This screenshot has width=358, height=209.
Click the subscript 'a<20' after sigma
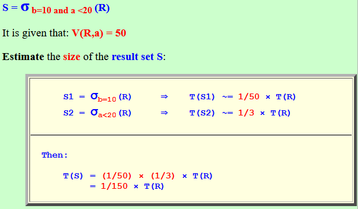coord(107,115)
